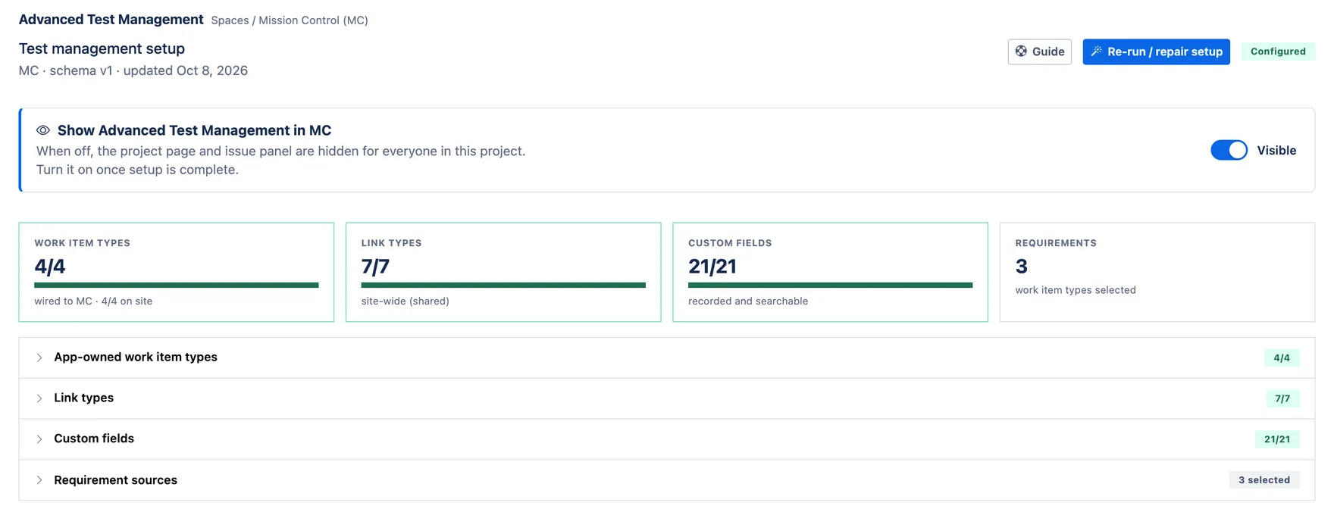Click the 3 selected badge
This screenshot has width=1334, height=512.
click(x=1264, y=480)
